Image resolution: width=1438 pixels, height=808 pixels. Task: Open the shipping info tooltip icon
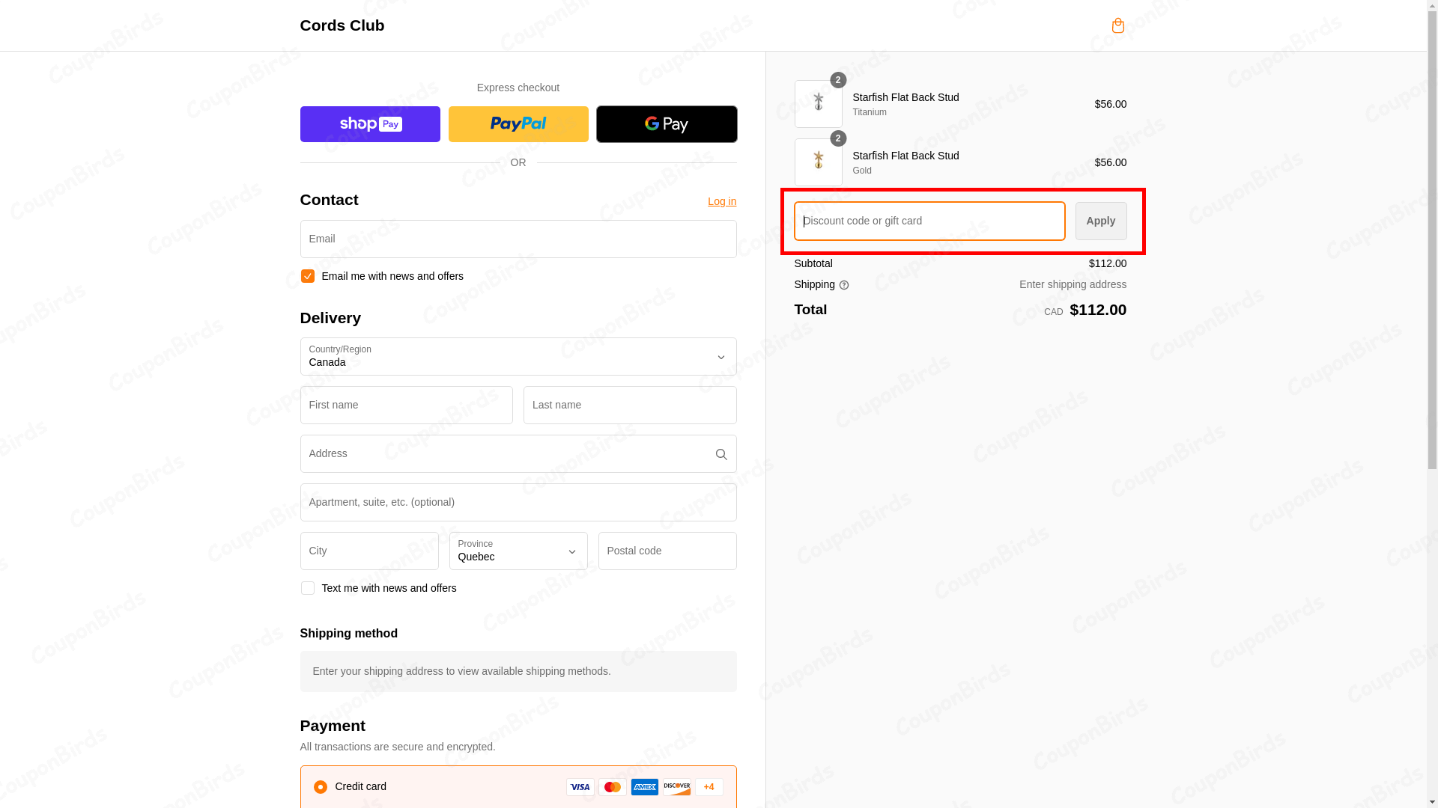pos(844,285)
